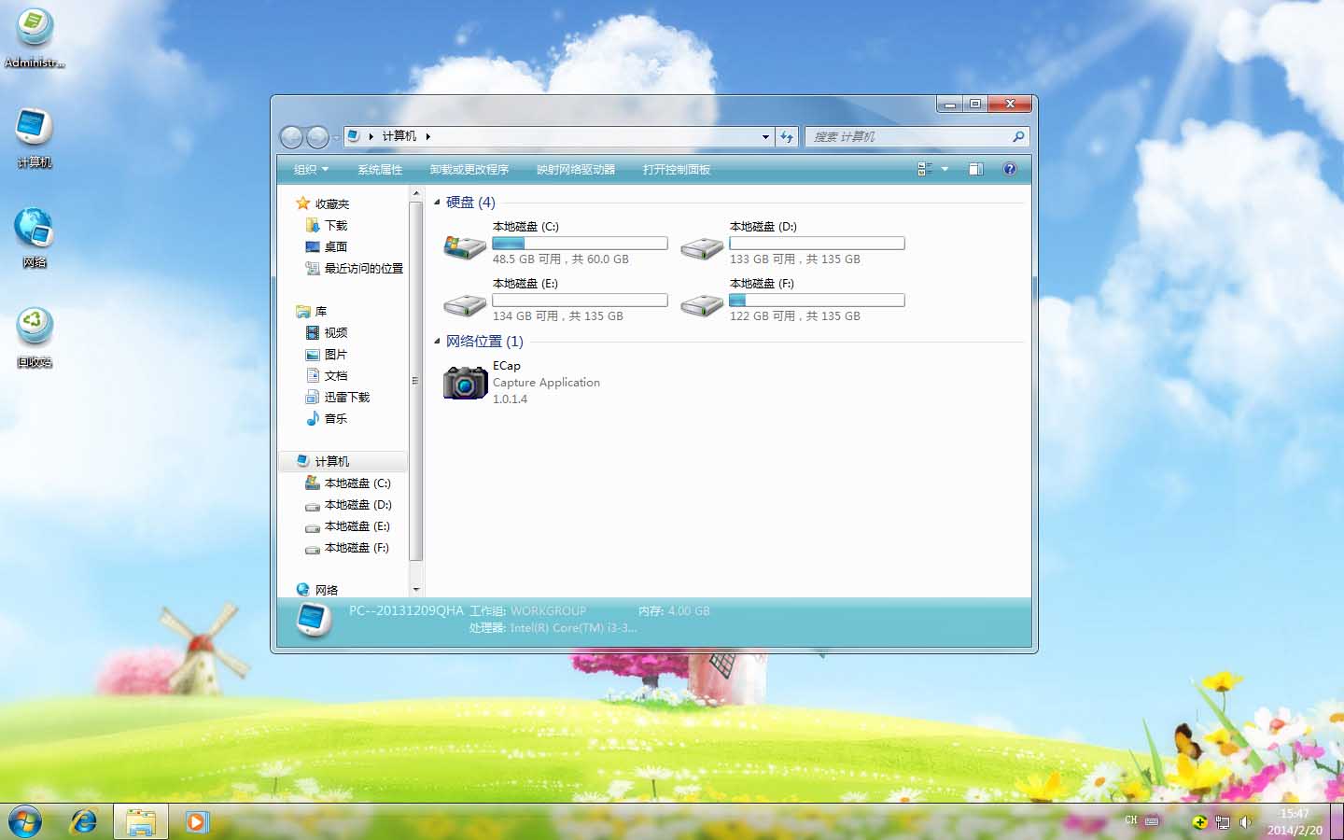Select the local disk F: drive icon
Screen dimensions: 1344x840
point(702,305)
